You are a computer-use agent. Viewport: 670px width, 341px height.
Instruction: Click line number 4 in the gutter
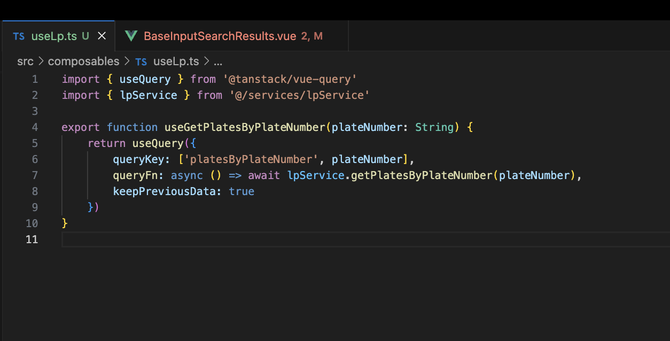tap(35, 127)
